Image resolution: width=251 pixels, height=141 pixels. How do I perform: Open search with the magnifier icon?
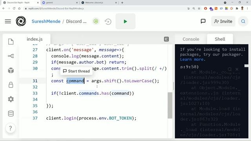pos(243,21)
